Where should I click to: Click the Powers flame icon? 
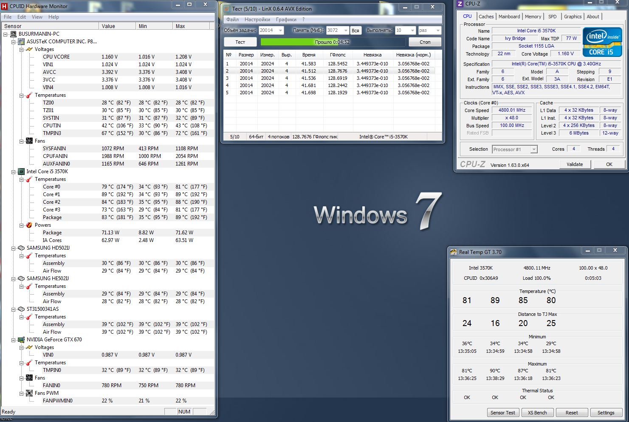[x=29, y=225]
